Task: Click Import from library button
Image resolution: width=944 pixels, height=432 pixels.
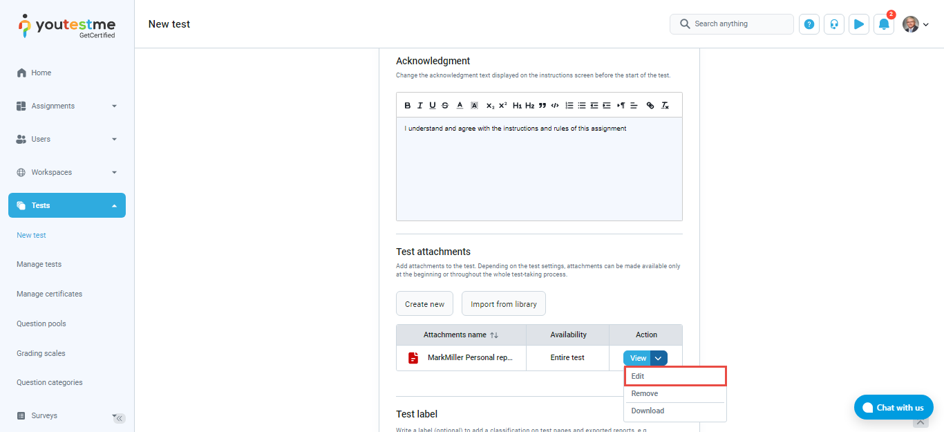Action: (504, 304)
